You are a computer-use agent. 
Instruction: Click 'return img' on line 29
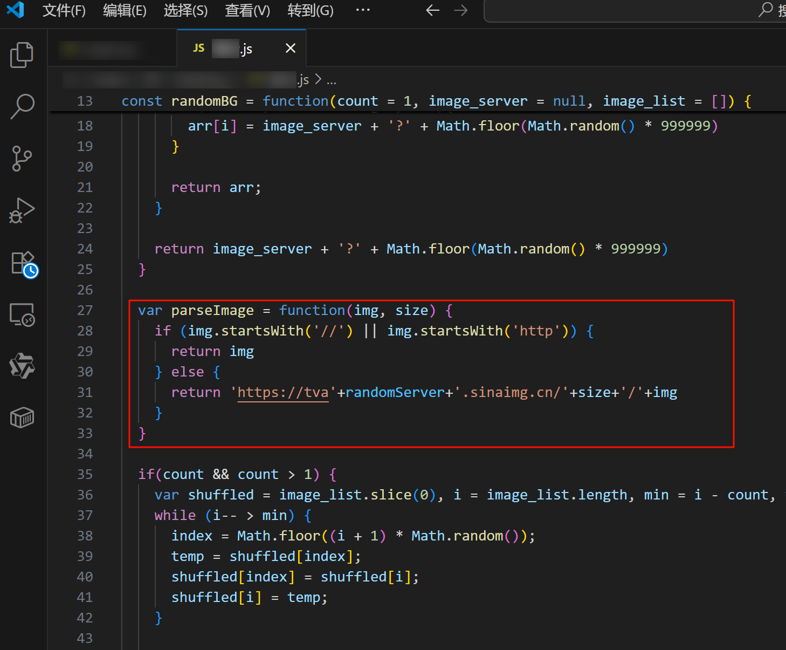point(212,351)
